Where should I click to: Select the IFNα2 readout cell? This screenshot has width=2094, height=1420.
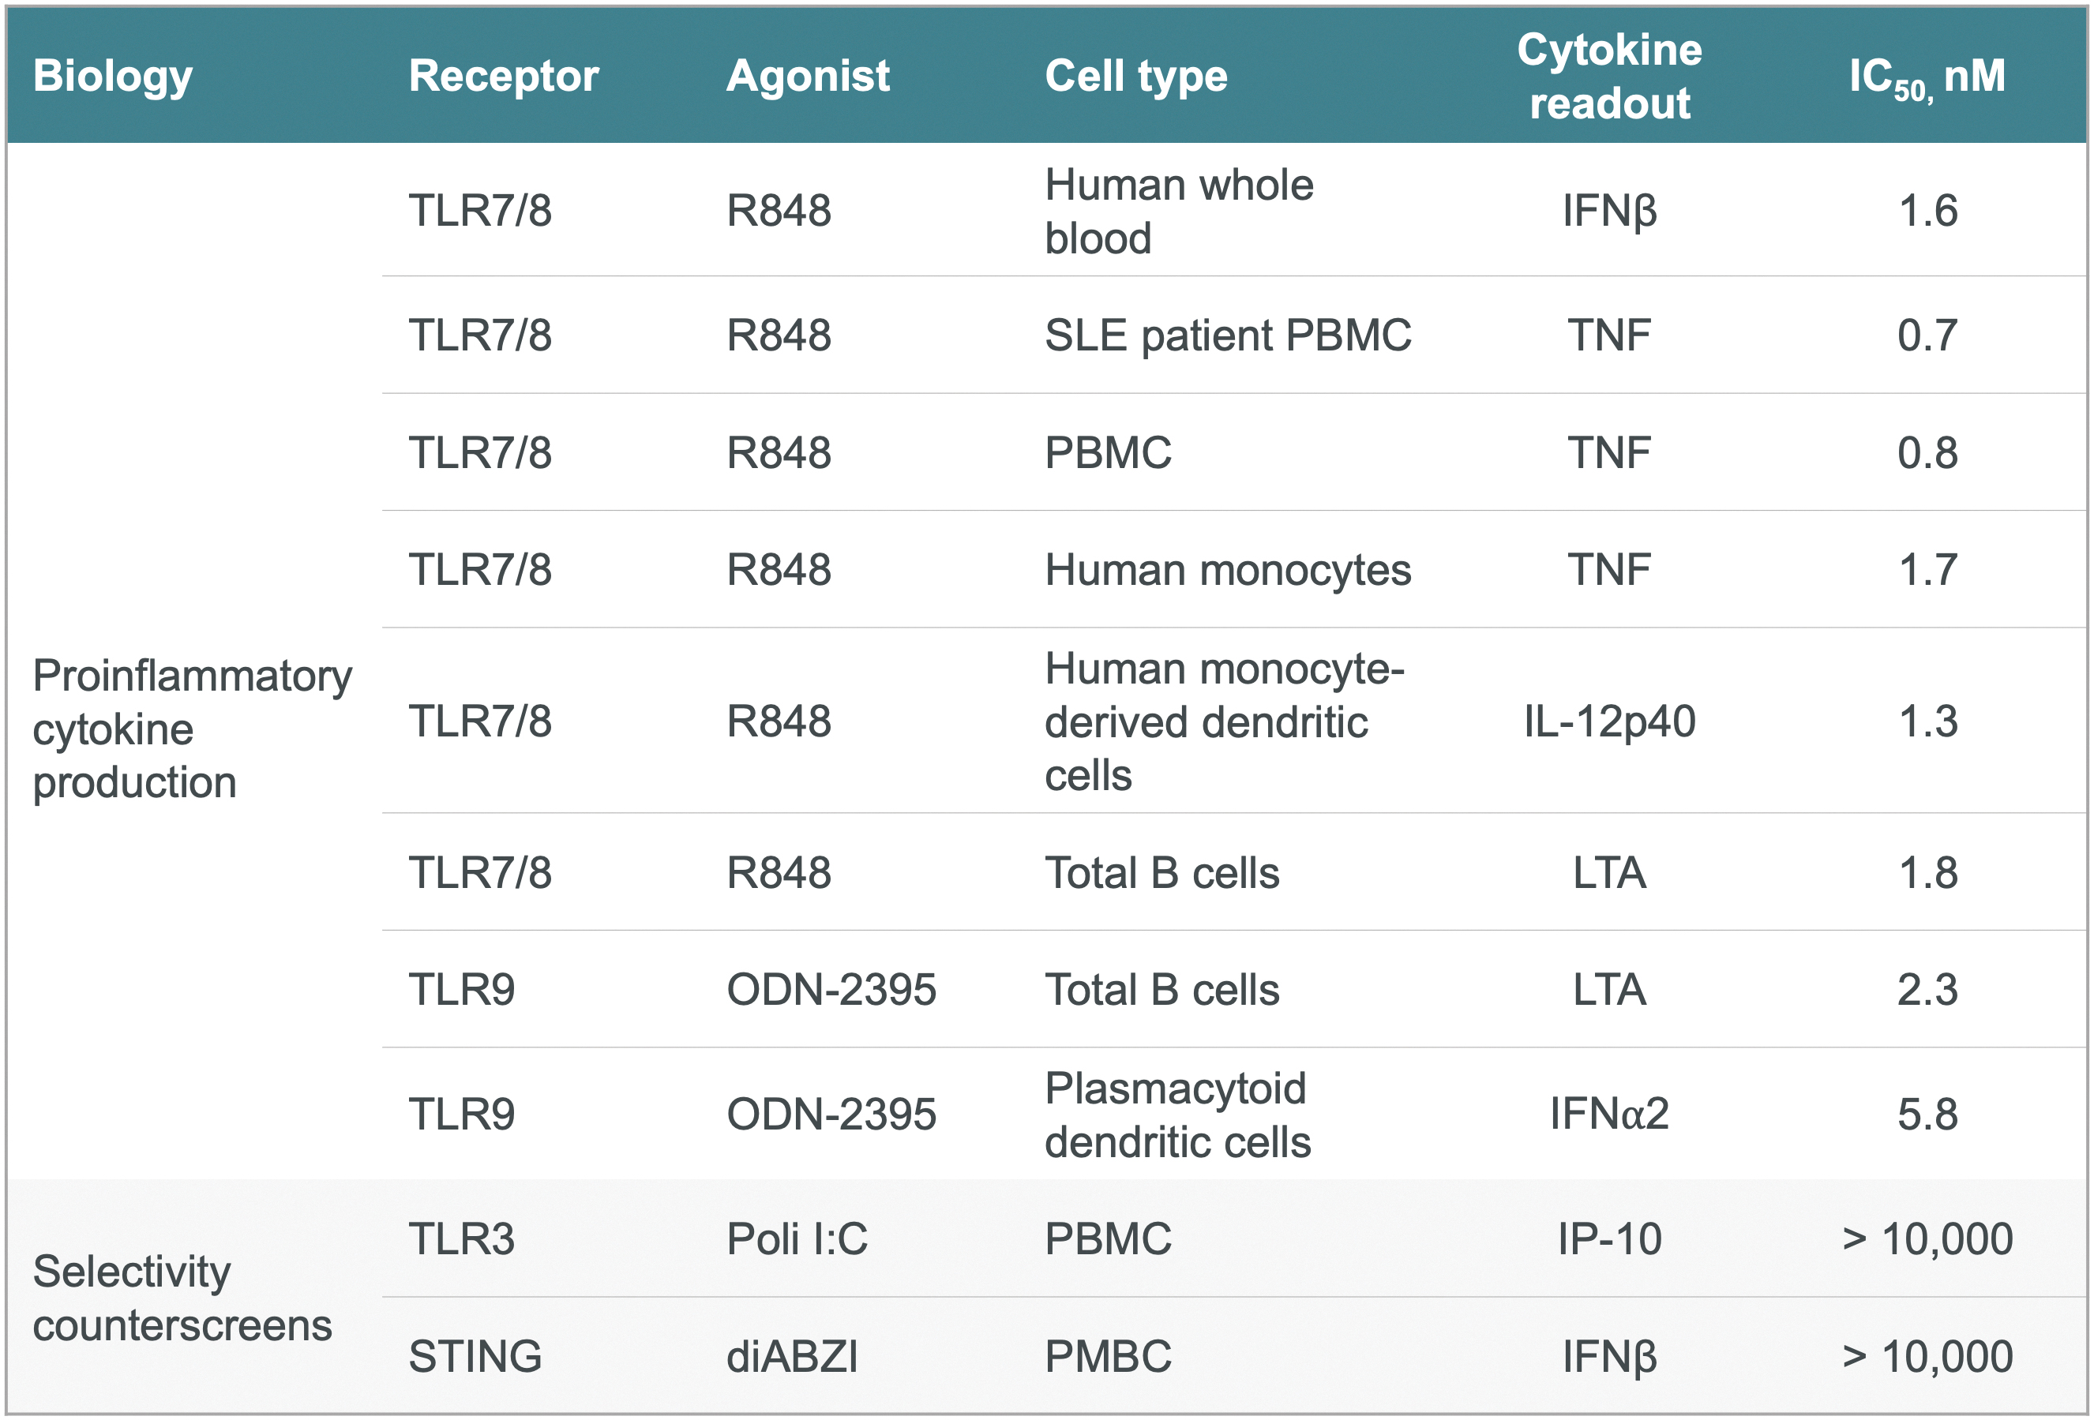tap(1609, 1115)
